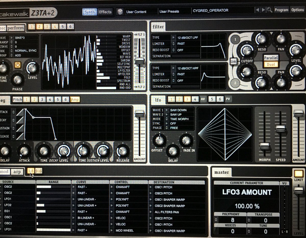Select filter 2 round button

tap(236, 83)
